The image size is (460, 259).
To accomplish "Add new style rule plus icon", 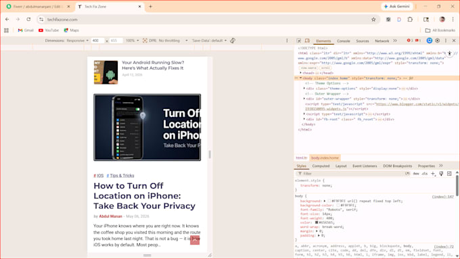I will [433, 174].
